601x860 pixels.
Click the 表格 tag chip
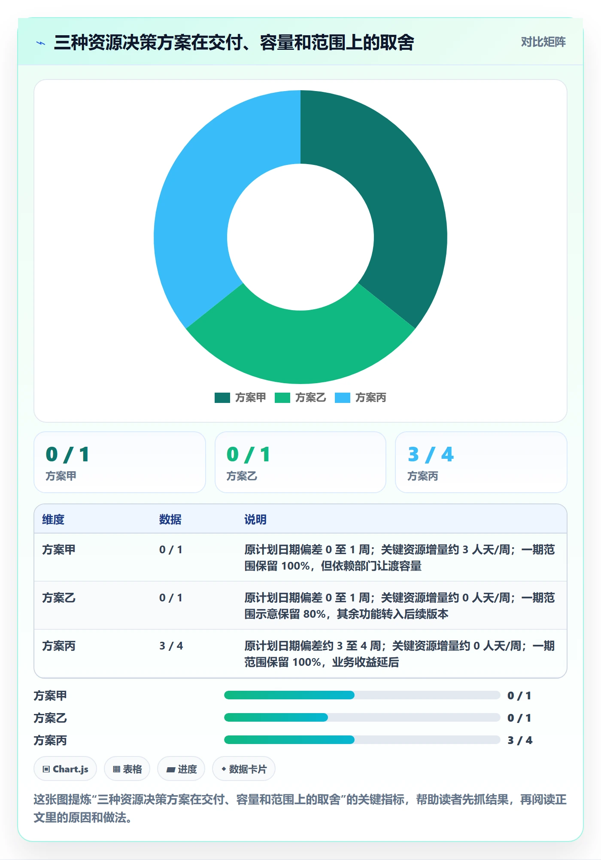pos(127,769)
